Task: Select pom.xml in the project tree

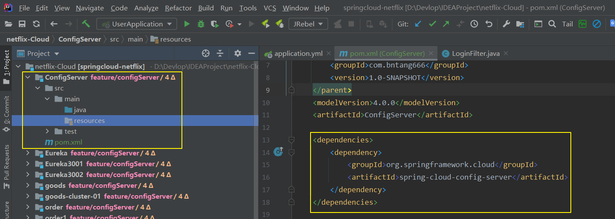Action: coord(68,142)
